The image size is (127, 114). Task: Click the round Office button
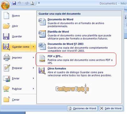click(x=5, y=5)
